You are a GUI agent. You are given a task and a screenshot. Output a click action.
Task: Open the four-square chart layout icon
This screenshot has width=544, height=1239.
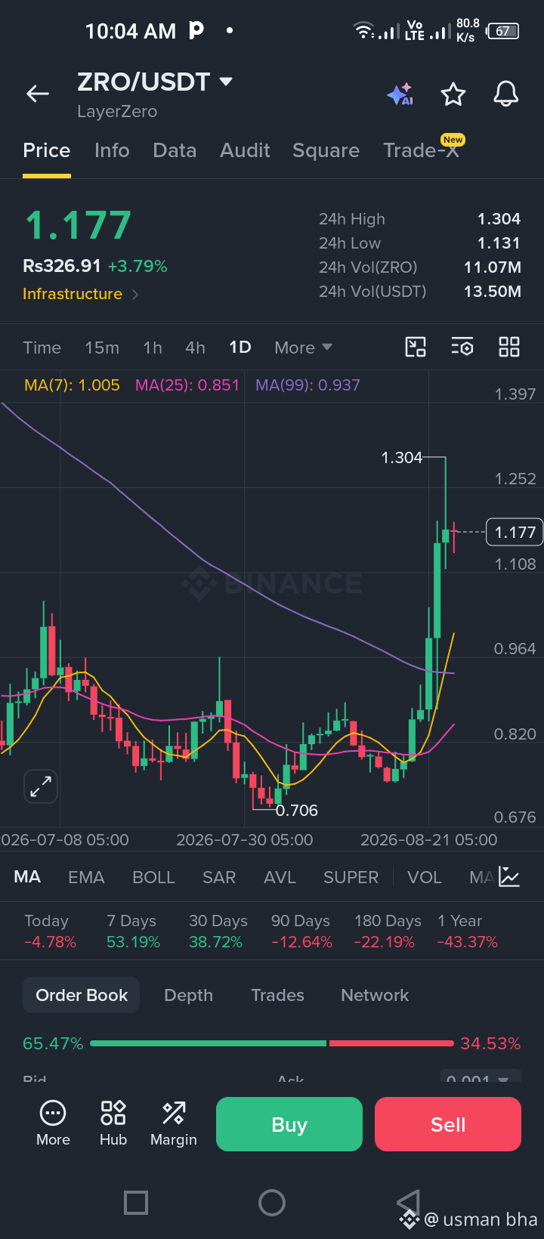coord(509,347)
